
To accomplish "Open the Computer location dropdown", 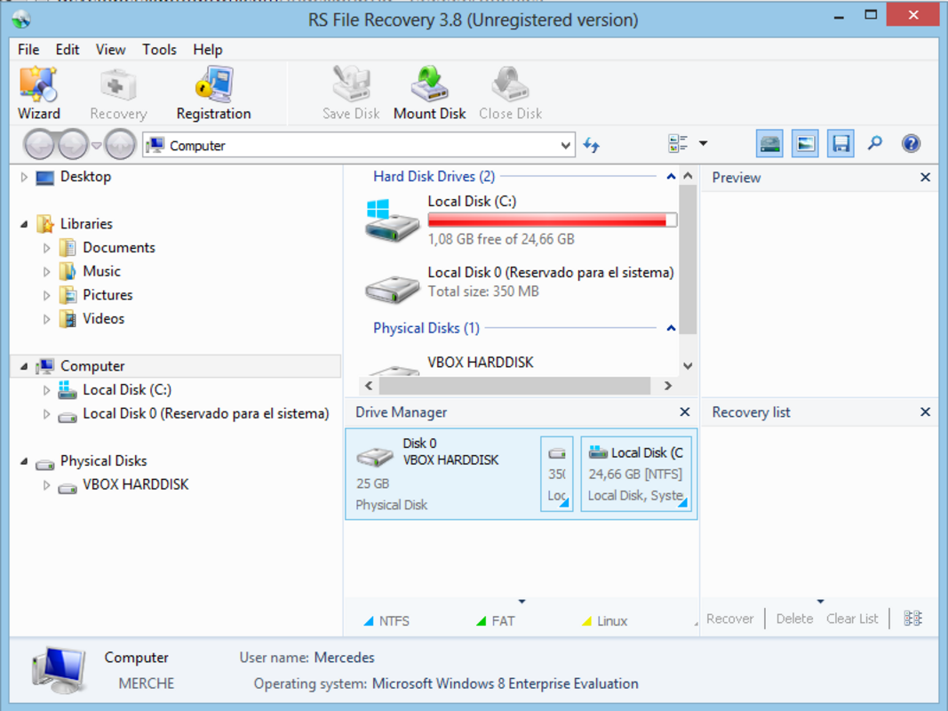I will point(565,146).
